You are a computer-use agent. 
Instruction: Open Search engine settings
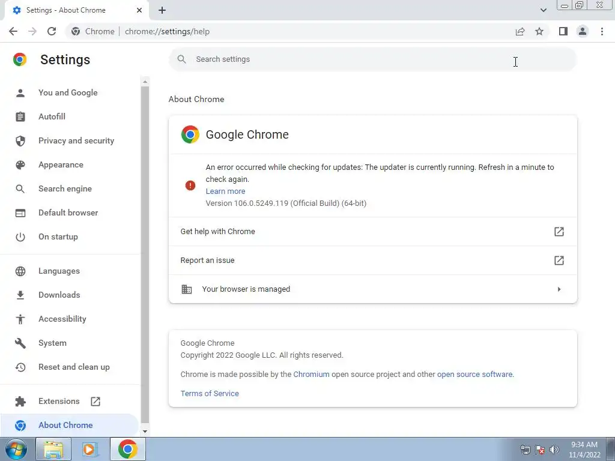tap(65, 188)
